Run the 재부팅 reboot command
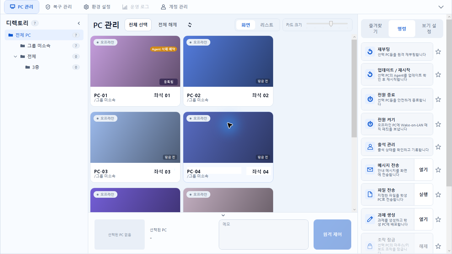 [397, 52]
